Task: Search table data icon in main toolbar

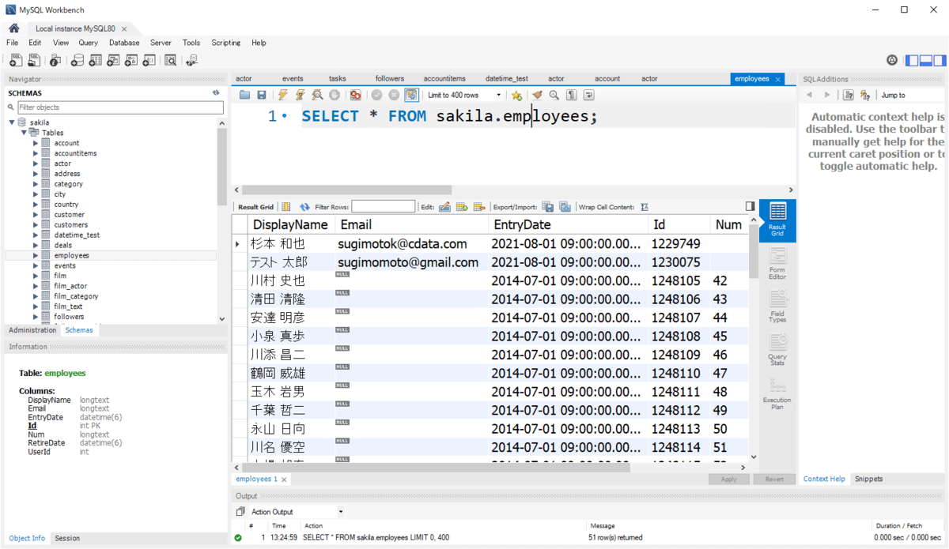Action: [170, 60]
